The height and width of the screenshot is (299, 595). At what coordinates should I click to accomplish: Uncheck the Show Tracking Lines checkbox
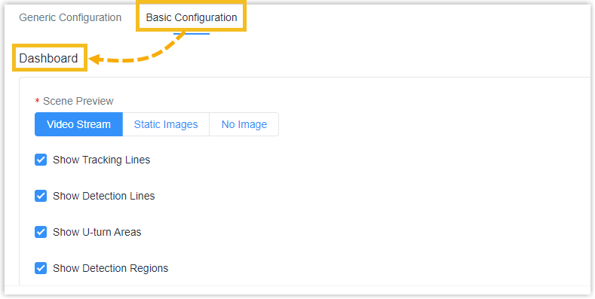41,160
